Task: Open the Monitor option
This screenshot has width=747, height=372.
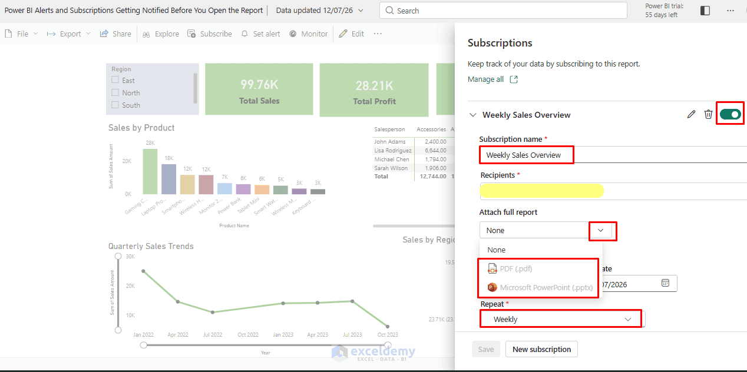Action: (x=309, y=34)
